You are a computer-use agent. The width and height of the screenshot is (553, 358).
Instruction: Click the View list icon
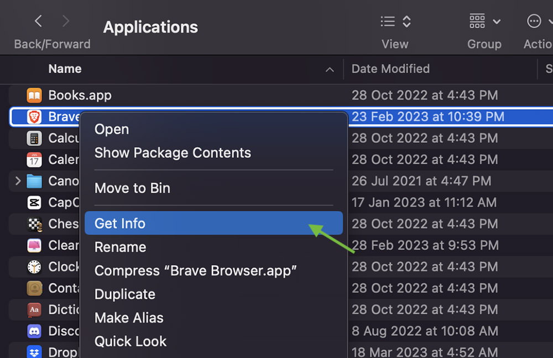[x=388, y=22]
